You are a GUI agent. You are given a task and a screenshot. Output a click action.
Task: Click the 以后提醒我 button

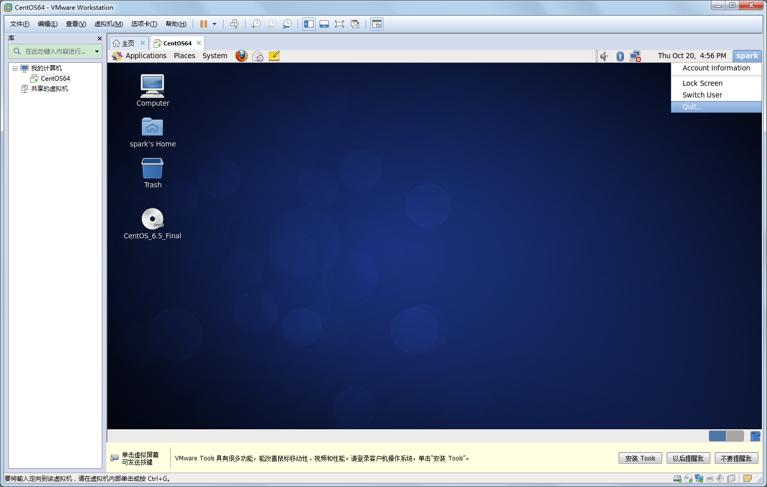pyautogui.click(x=688, y=458)
